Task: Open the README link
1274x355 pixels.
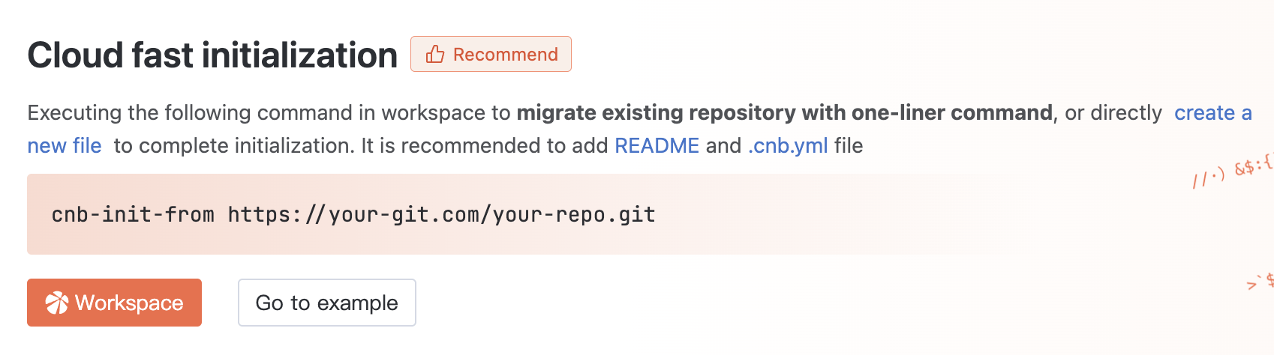Action: tap(657, 145)
